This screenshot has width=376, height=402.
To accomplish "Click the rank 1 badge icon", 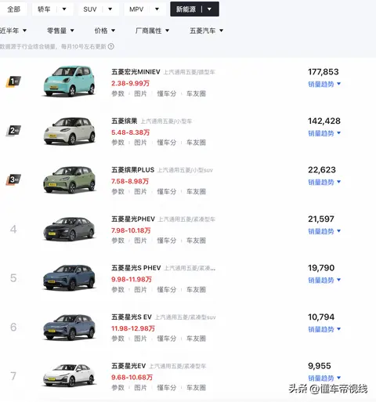I will (x=13, y=81).
